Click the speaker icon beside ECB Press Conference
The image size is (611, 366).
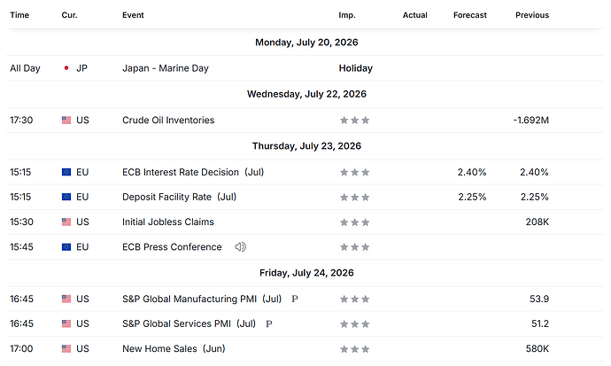click(241, 246)
